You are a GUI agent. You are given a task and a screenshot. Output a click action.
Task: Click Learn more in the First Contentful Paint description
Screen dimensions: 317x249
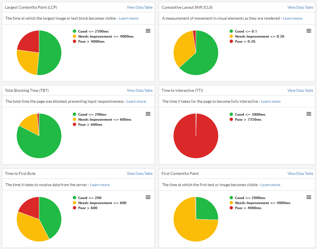270,185
